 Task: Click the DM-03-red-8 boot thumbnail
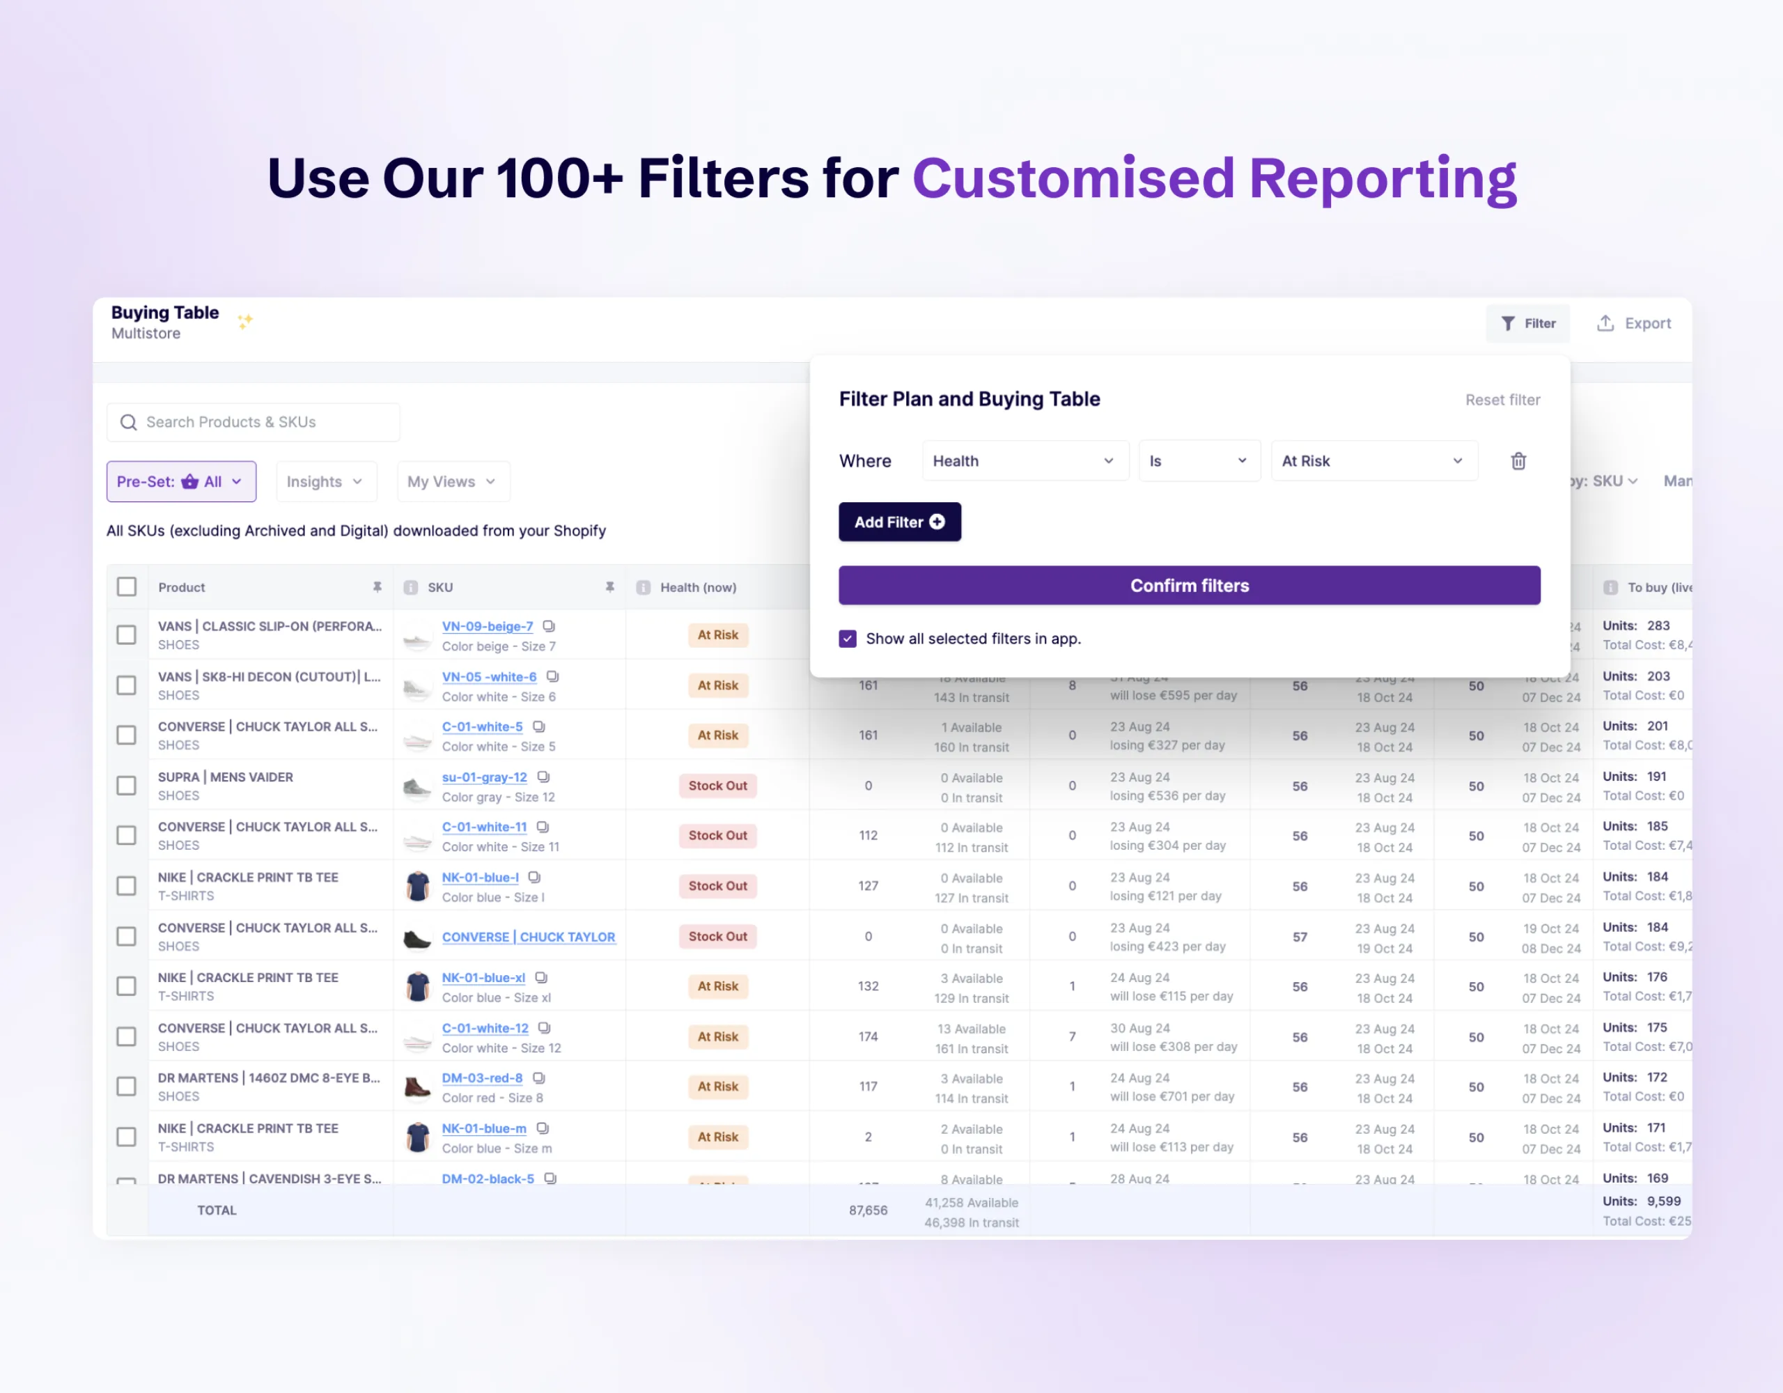pyautogui.click(x=418, y=1088)
